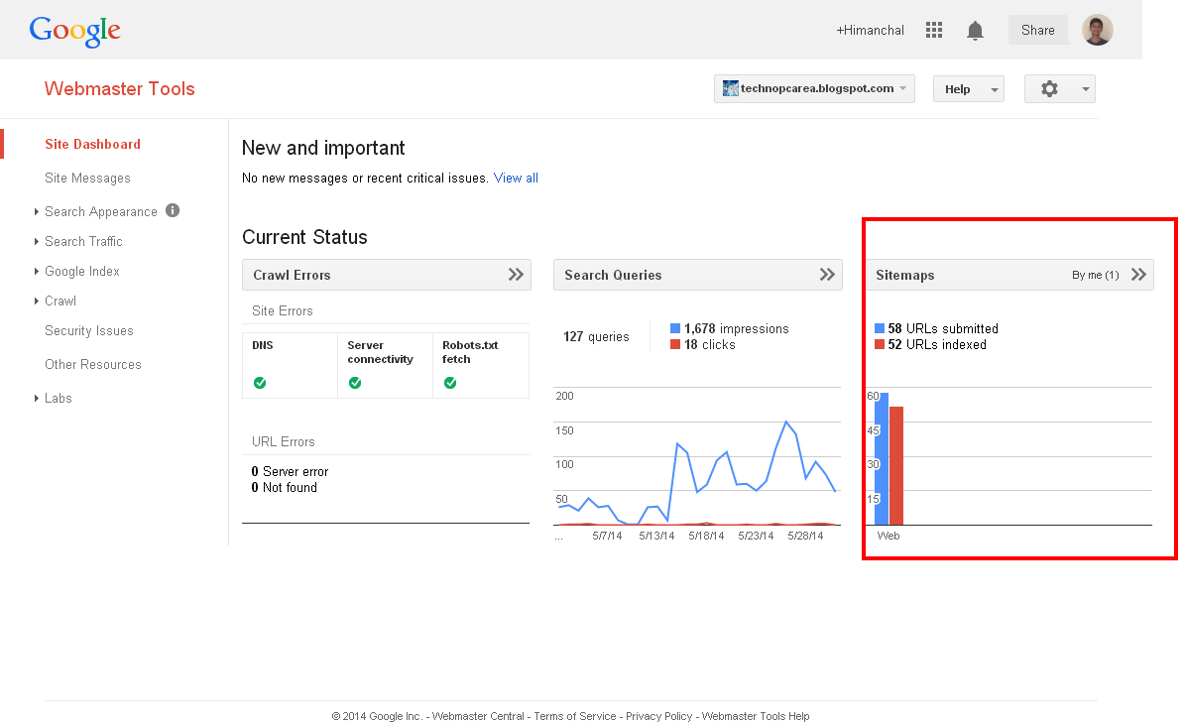Select Site Dashboard in the sidebar

[x=92, y=144]
